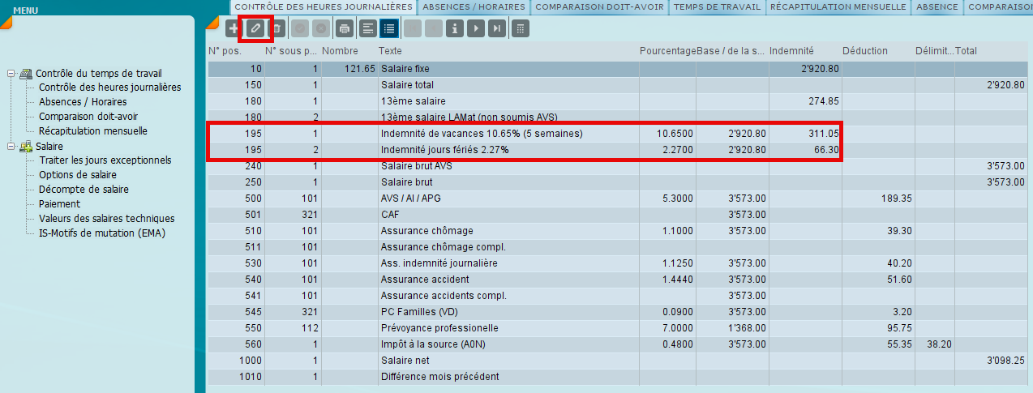Open IS-Motifs de mutation (EMA)
The image size is (1033, 393).
(103, 233)
